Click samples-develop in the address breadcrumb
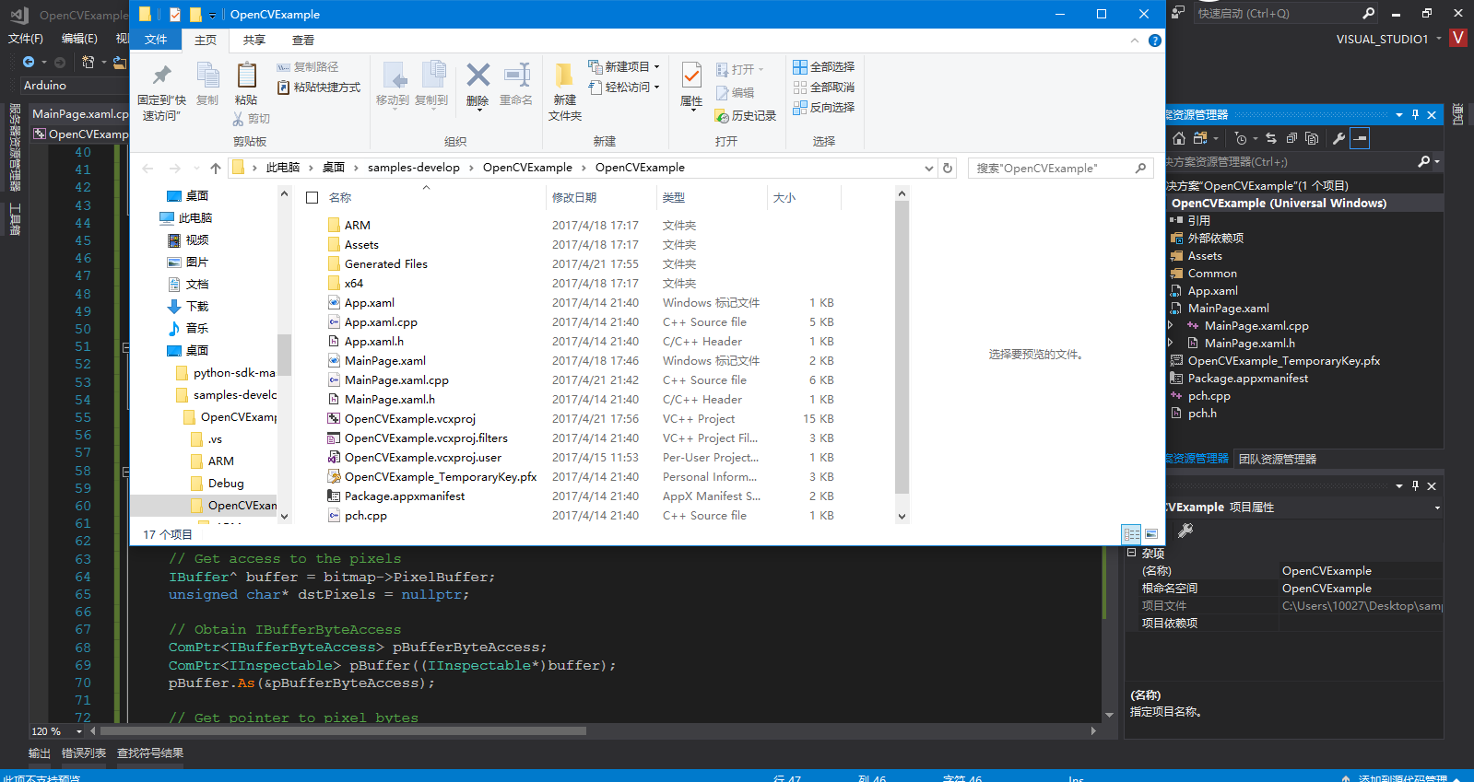The width and height of the screenshot is (1474, 782). pos(414,168)
